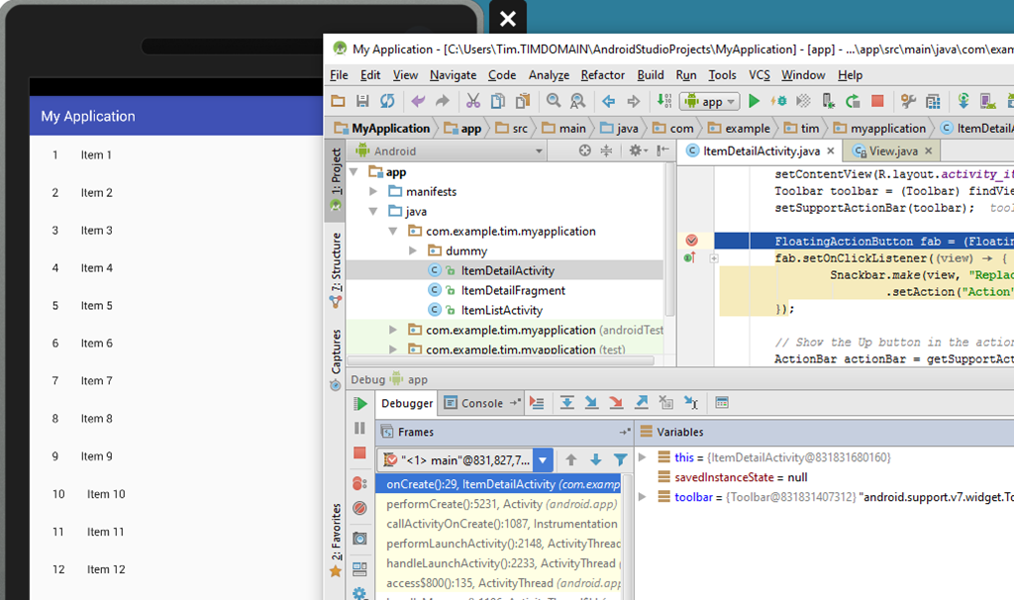The image size is (1014, 600).
Task: Click the Synchronize toolbar icon
Action: pos(387,101)
